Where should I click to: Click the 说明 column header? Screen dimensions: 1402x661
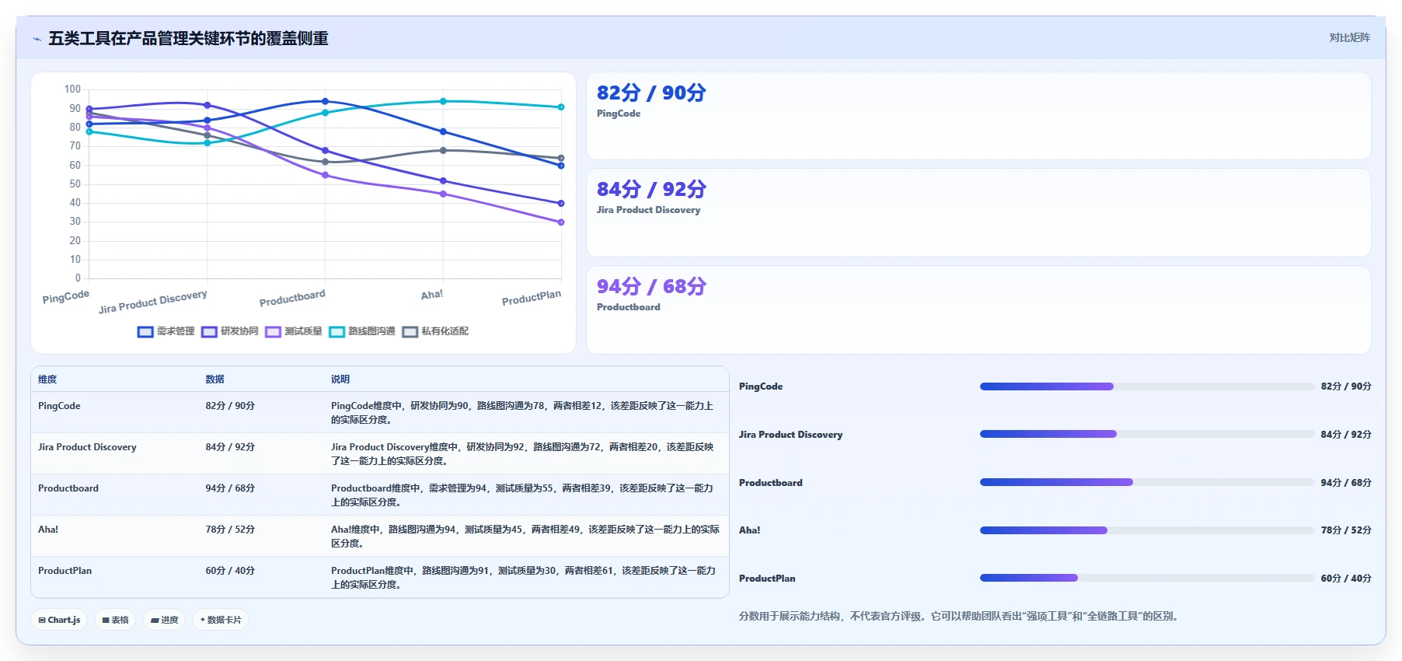coord(340,379)
